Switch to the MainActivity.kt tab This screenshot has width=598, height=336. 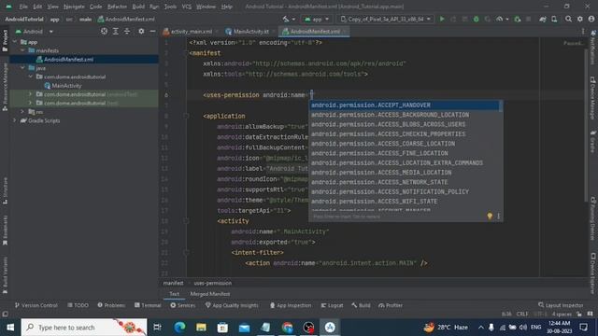(250, 31)
